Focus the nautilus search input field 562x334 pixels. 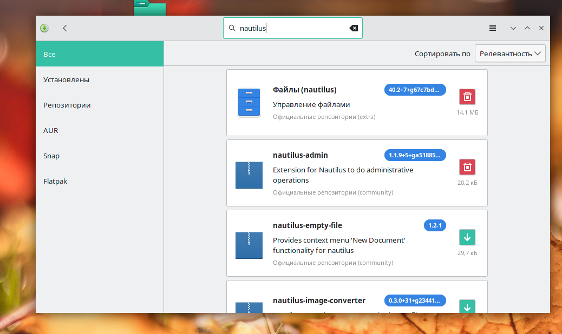(x=293, y=28)
